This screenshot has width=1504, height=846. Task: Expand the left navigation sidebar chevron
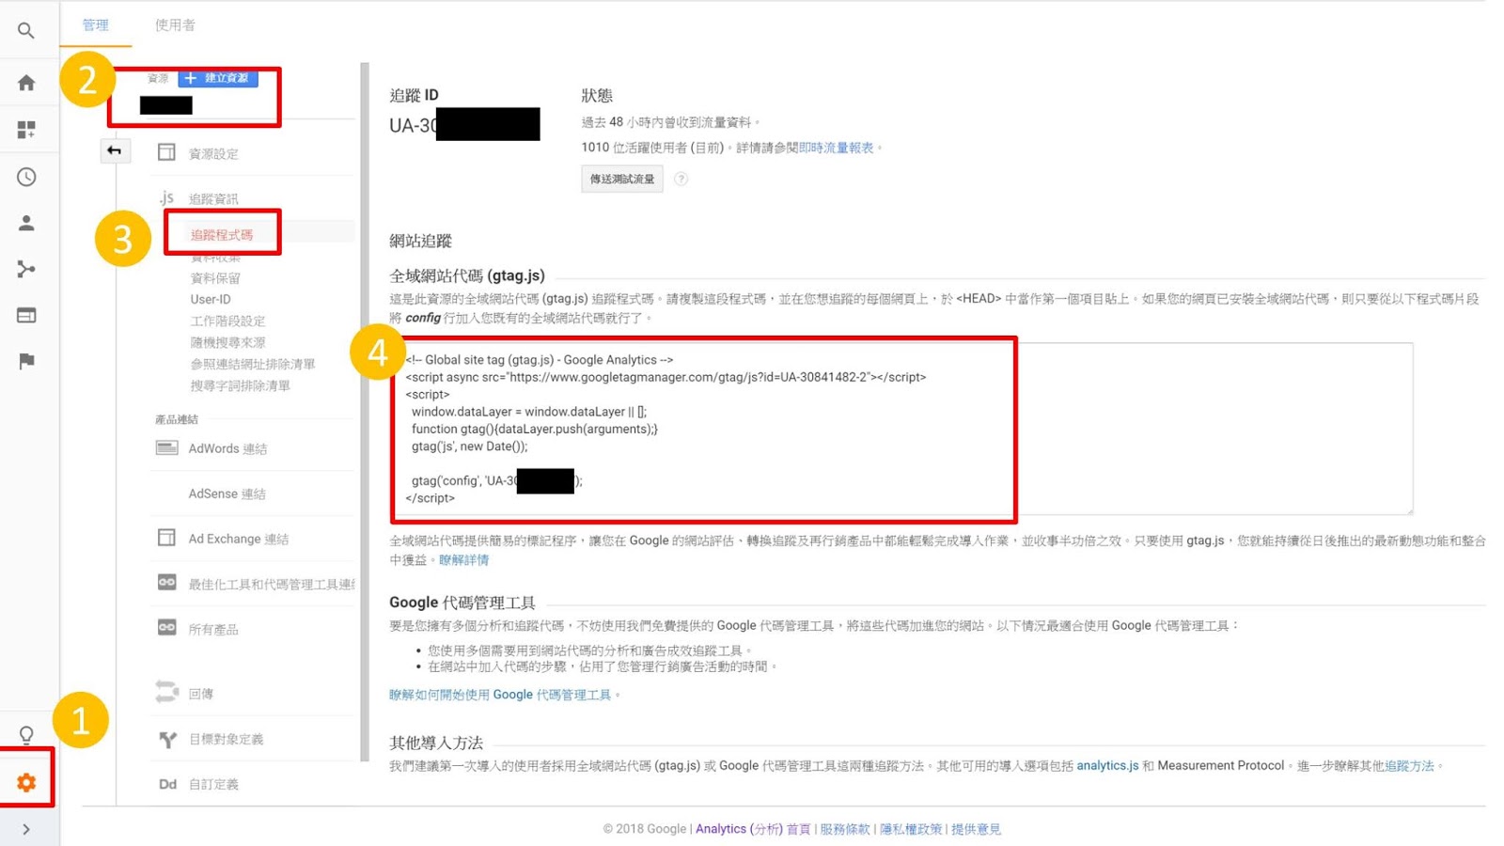26,829
